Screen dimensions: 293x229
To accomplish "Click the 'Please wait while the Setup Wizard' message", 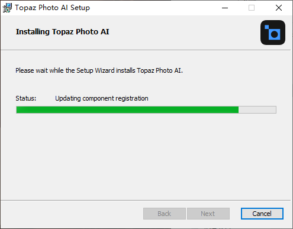I will click(x=99, y=70).
